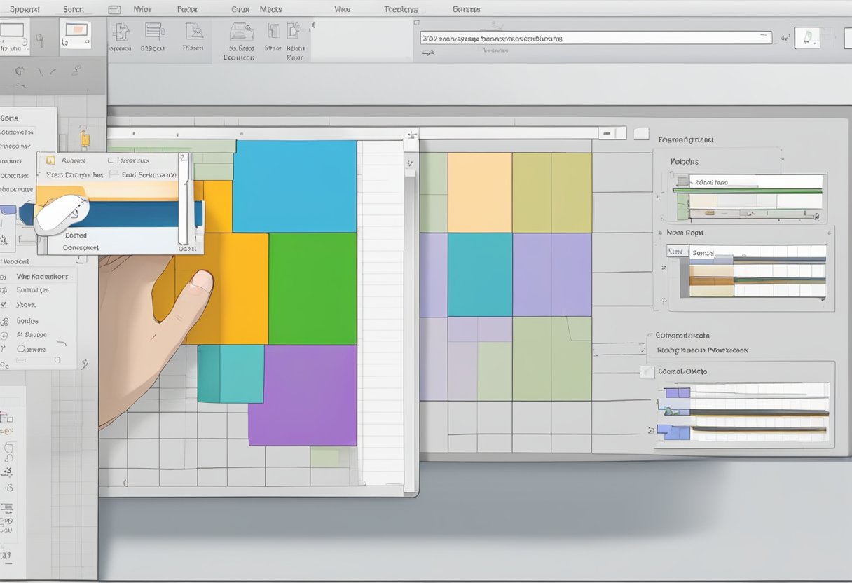Click the ribbon icon showing stacked list lines
Screen dimensions: 852x583
[x=153, y=31]
